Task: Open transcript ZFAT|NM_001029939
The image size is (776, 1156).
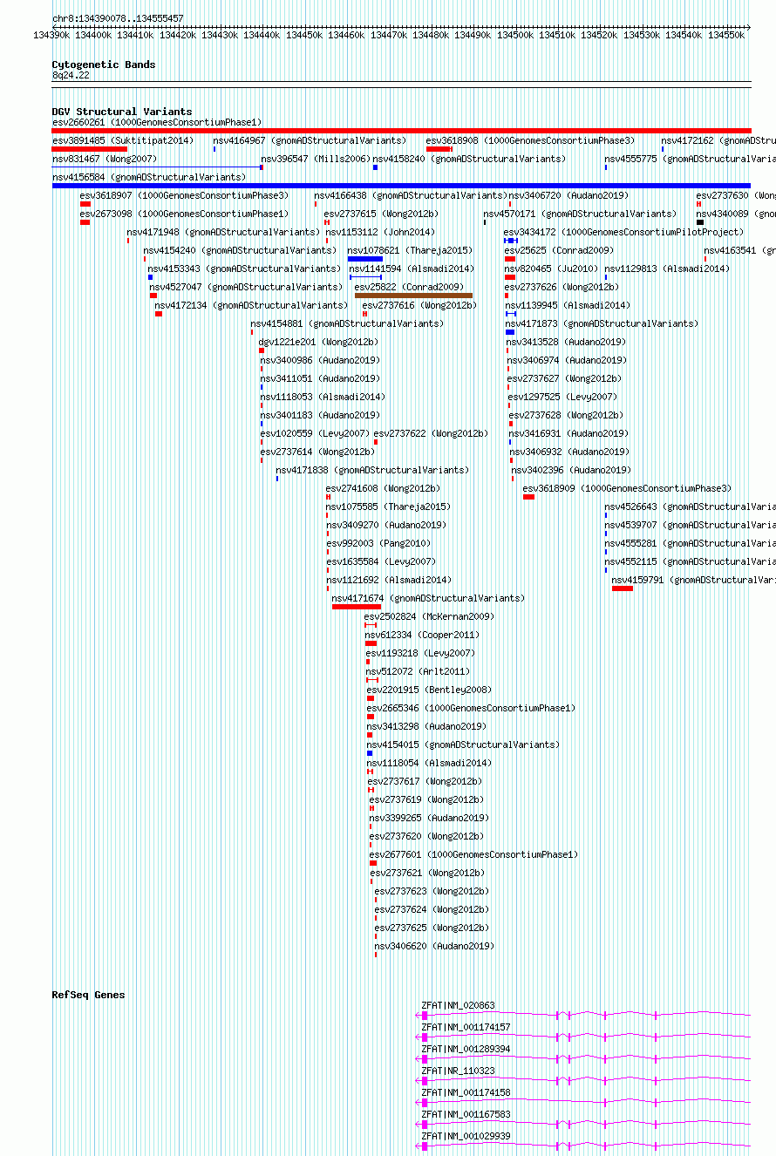Action: click(466, 1136)
